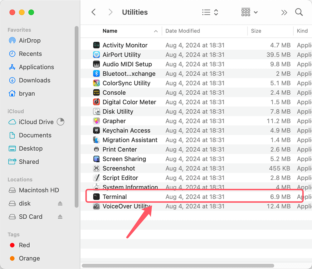Sort by the Kind column header

pos(303,31)
